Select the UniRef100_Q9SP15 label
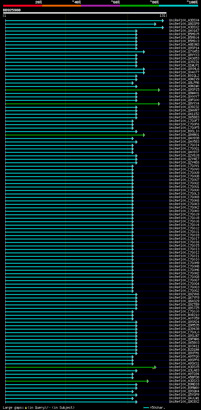This screenshot has width=201, height=410. (184, 90)
